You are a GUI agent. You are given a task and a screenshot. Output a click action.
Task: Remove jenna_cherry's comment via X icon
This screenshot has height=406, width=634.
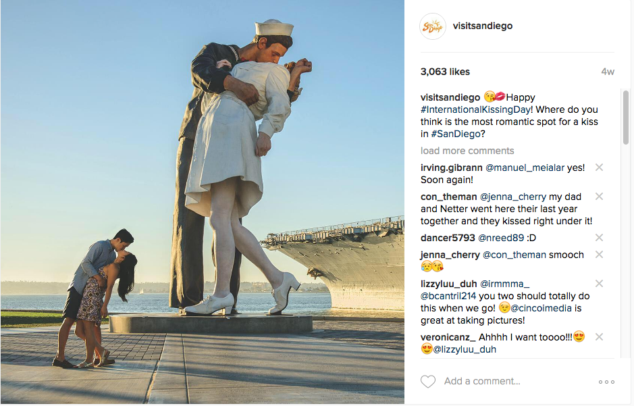tap(599, 255)
